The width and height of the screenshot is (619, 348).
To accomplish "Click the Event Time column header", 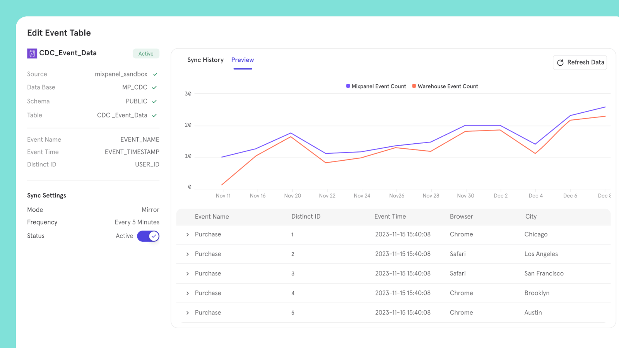I will [390, 217].
